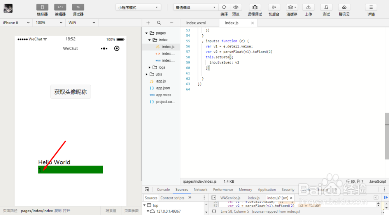Expand the logs folder
389x215 pixels.
[161, 67]
